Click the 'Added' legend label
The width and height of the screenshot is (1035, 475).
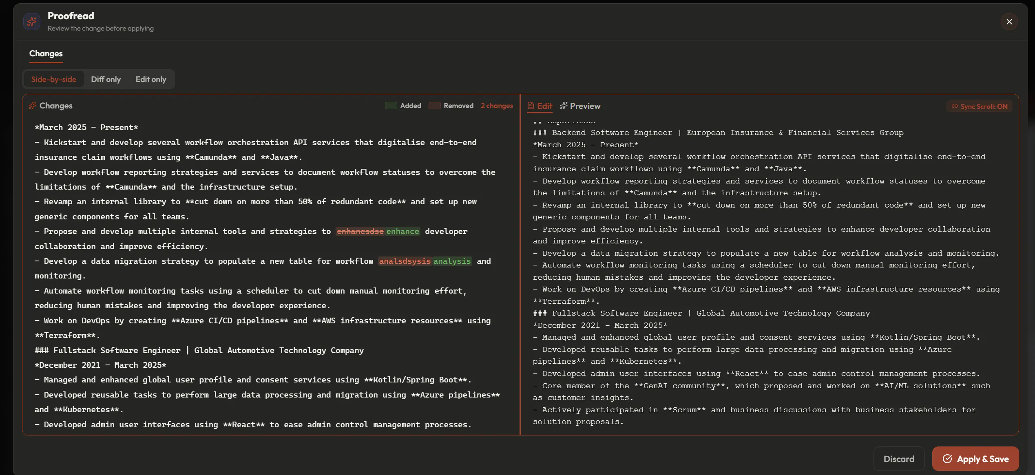pos(410,106)
